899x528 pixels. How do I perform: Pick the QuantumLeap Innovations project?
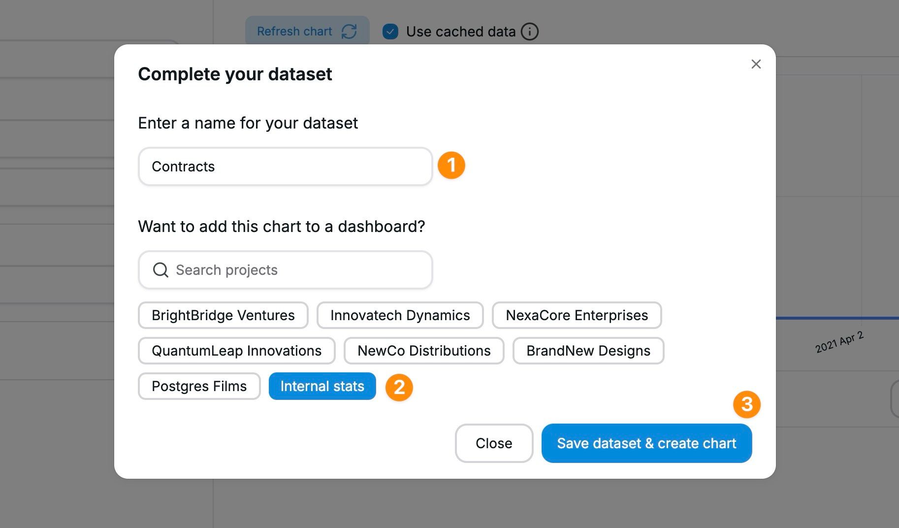(x=236, y=351)
